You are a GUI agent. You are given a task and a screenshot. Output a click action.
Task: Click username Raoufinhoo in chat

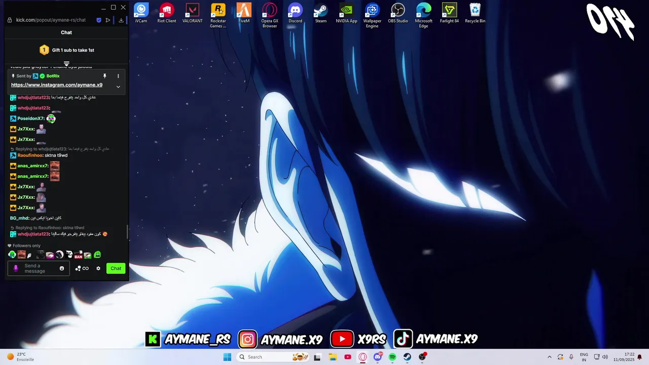point(30,155)
